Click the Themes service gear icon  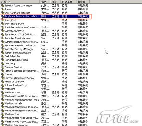click(3, 74)
